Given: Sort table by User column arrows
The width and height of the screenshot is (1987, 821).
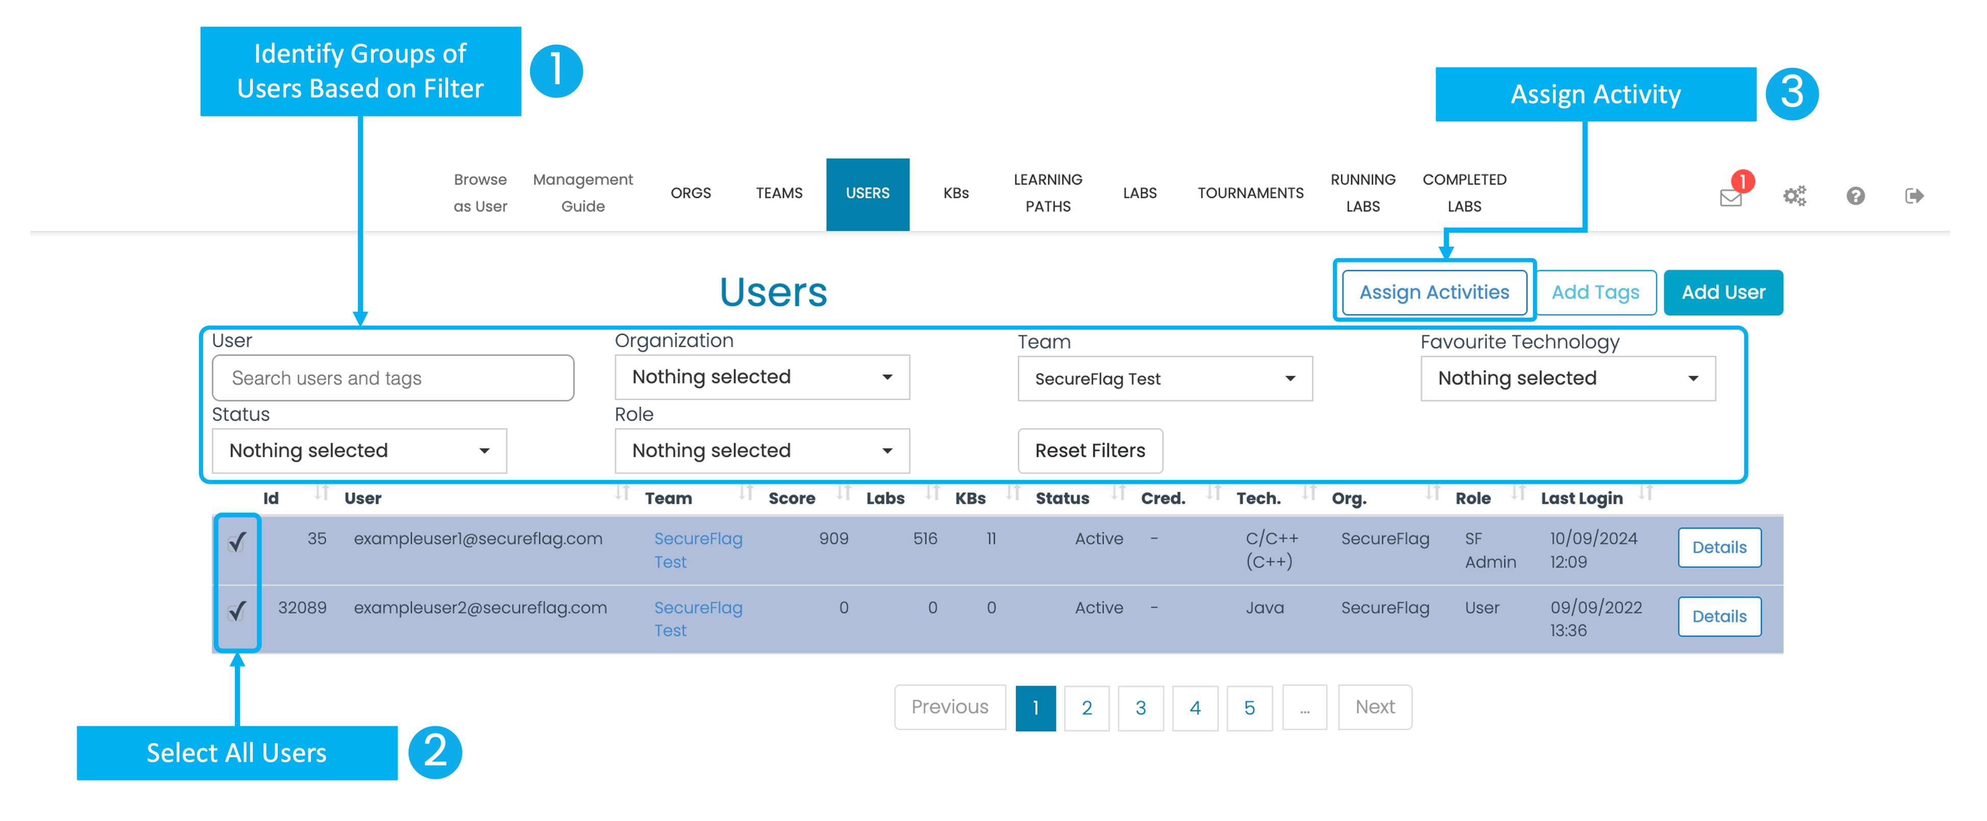Looking at the screenshot, I should pyautogui.click(x=621, y=492).
